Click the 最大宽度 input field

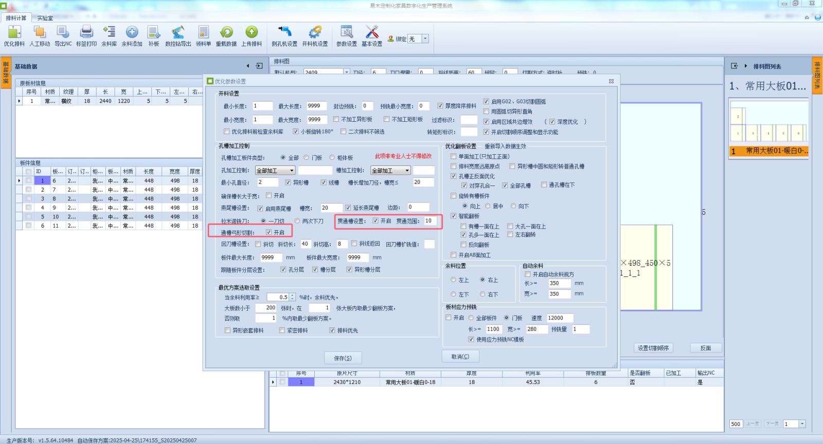click(317, 119)
